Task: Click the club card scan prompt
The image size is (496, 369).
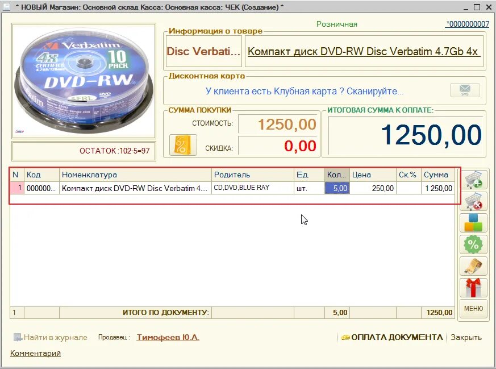Action: 305,91
